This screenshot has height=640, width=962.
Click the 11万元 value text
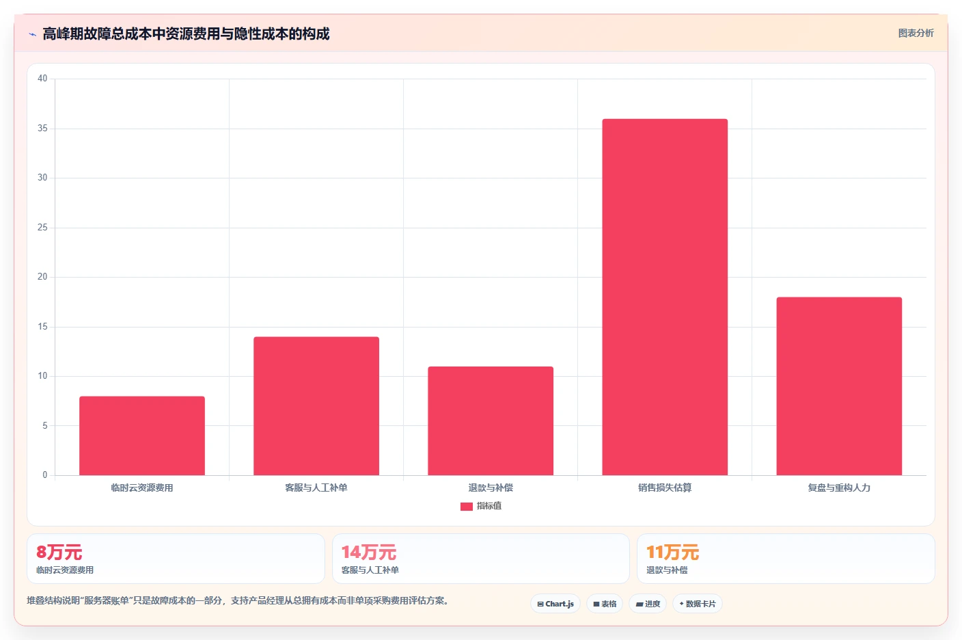[673, 552]
